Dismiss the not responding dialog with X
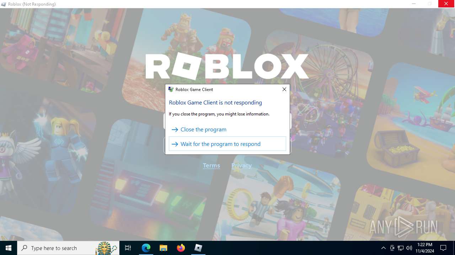This screenshot has height=255, width=455. pyautogui.click(x=284, y=89)
